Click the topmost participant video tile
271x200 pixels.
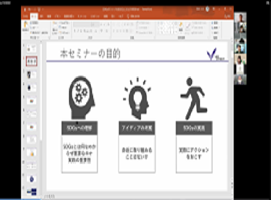click(240, 17)
